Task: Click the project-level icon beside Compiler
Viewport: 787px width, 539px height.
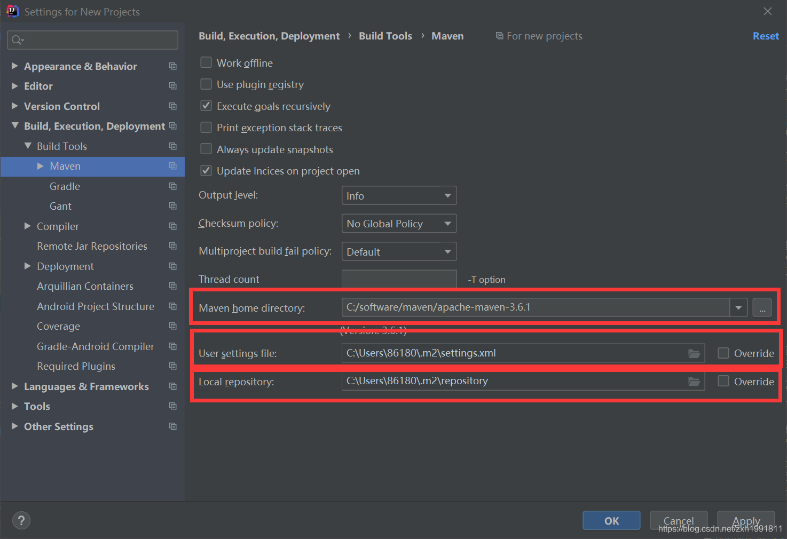Action: point(172,226)
